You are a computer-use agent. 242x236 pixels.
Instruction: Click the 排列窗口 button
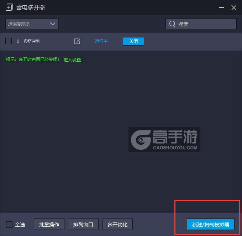[83, 224]
